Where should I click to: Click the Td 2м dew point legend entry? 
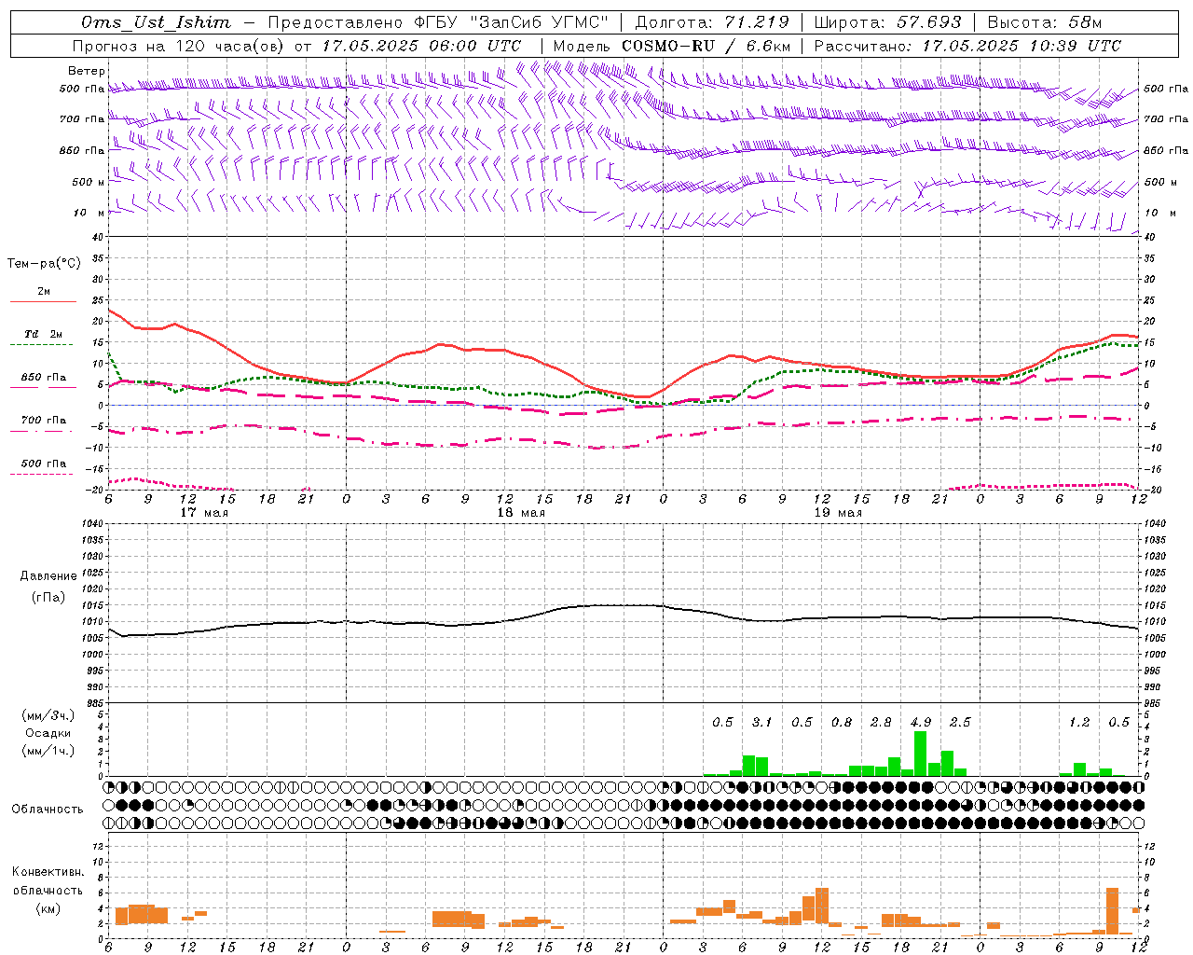(44, 334)
